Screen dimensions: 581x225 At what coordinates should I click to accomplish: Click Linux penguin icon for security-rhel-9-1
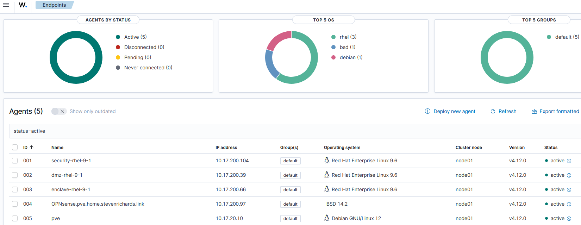(327, 160)
